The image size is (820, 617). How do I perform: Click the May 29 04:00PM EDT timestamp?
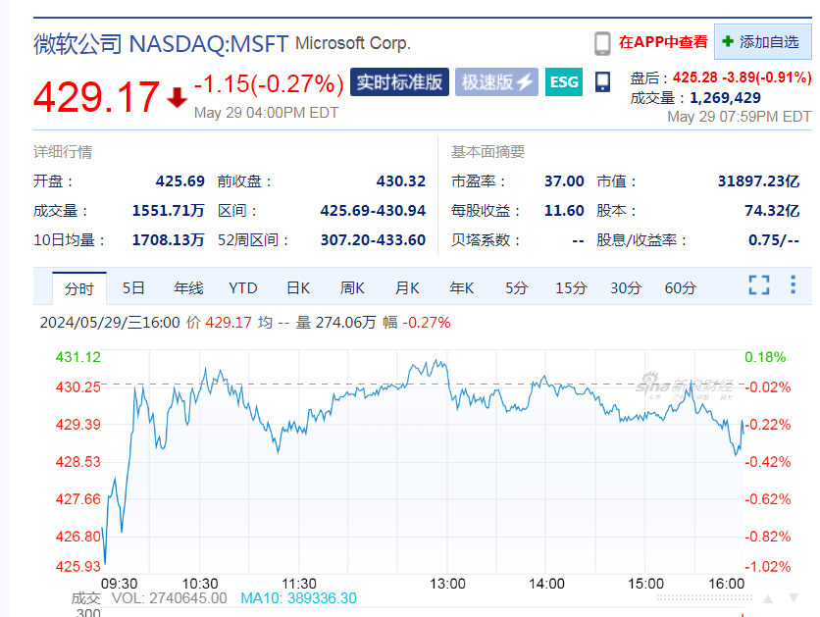pyautogui.click(x=266, y=113)
